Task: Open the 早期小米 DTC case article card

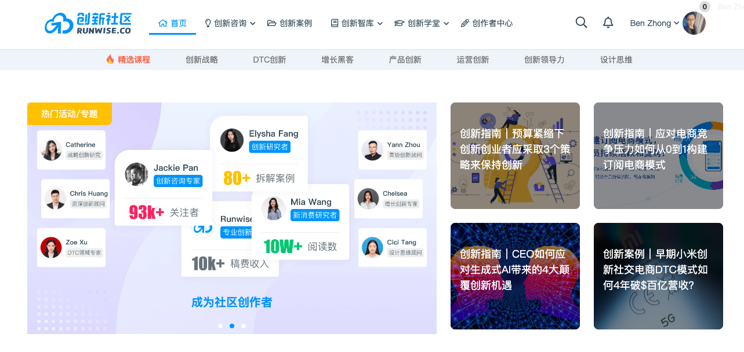Action: tap(658, 276)
